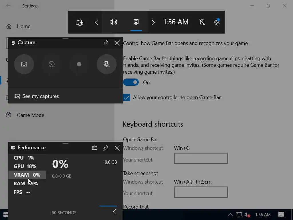The width and height of the screenshot is (293, 220).
Task: Click the 60 SECONDS label
Action: pos(64,213)
